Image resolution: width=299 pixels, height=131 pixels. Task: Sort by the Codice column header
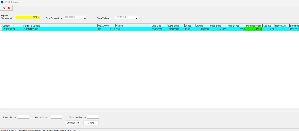pos(12,26)
